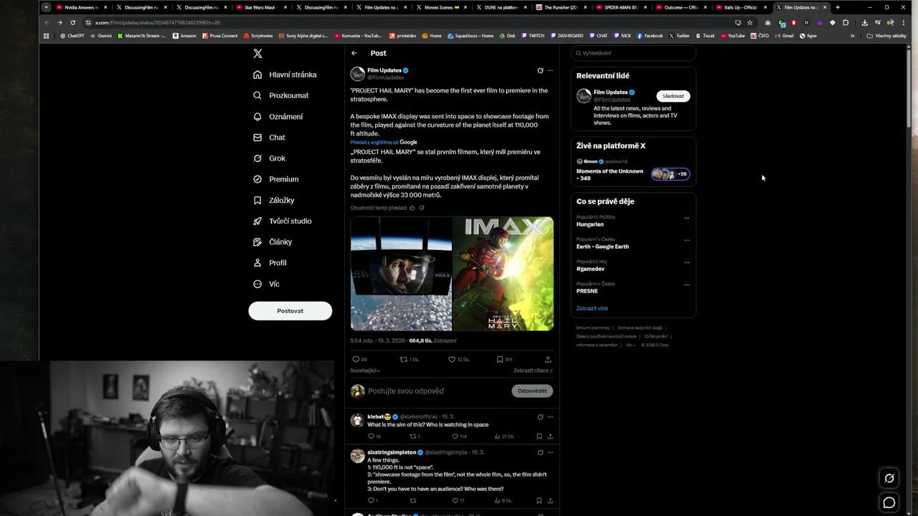Open Oznámení notifications
This screenshot has width=918, height=516.
[x=278, y=116]
